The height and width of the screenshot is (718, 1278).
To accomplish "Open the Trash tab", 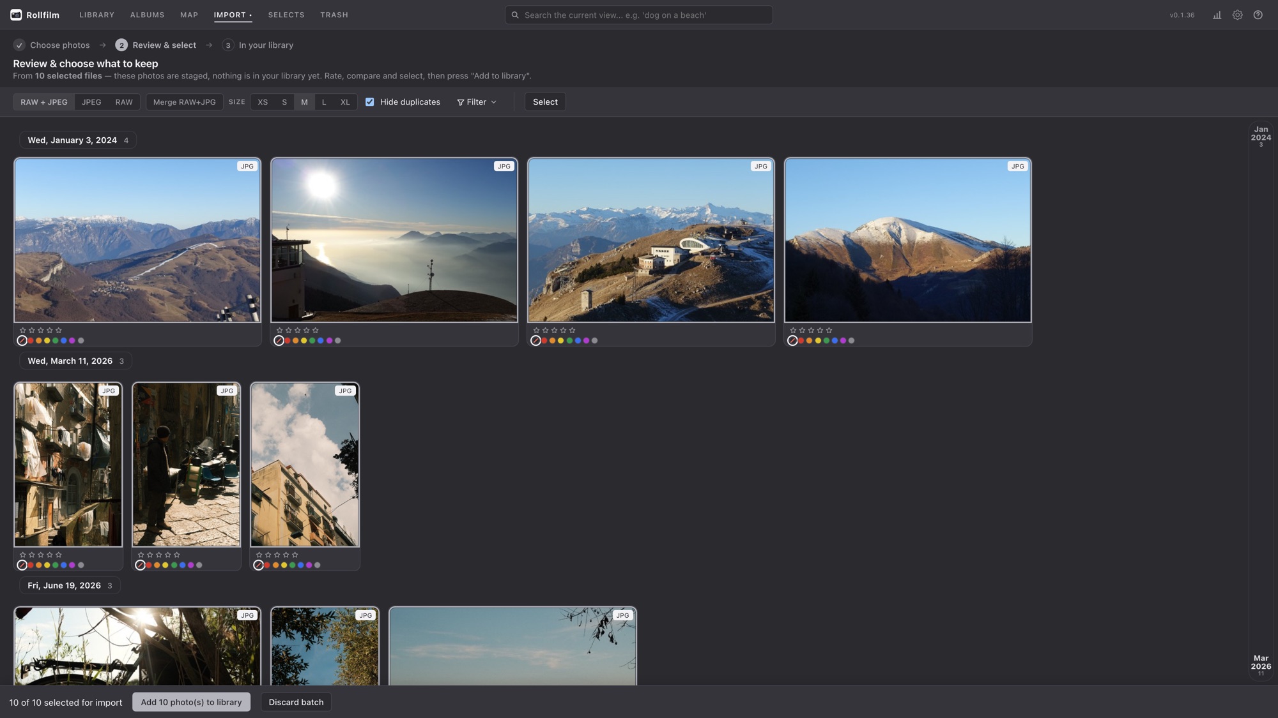I will pyautogui.click(x=334, y=15).
